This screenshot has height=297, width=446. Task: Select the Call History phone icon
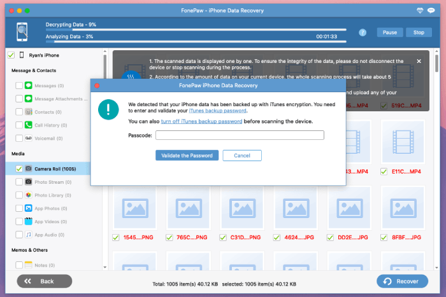pyautogui.click(x=29, y=125)
